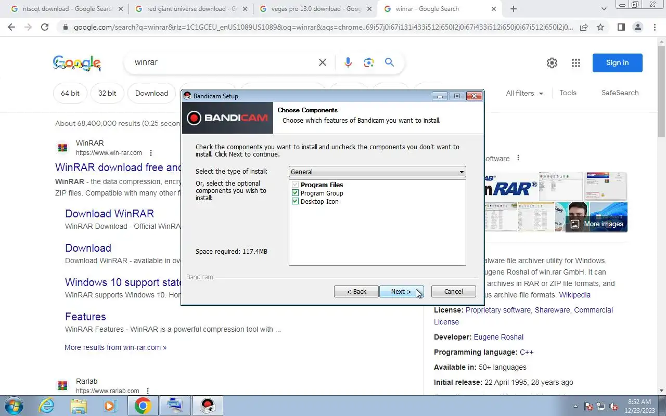The image size is (666, 416).
Task: Open the Chrome side panel icon
Action: [x=621, y=27]
